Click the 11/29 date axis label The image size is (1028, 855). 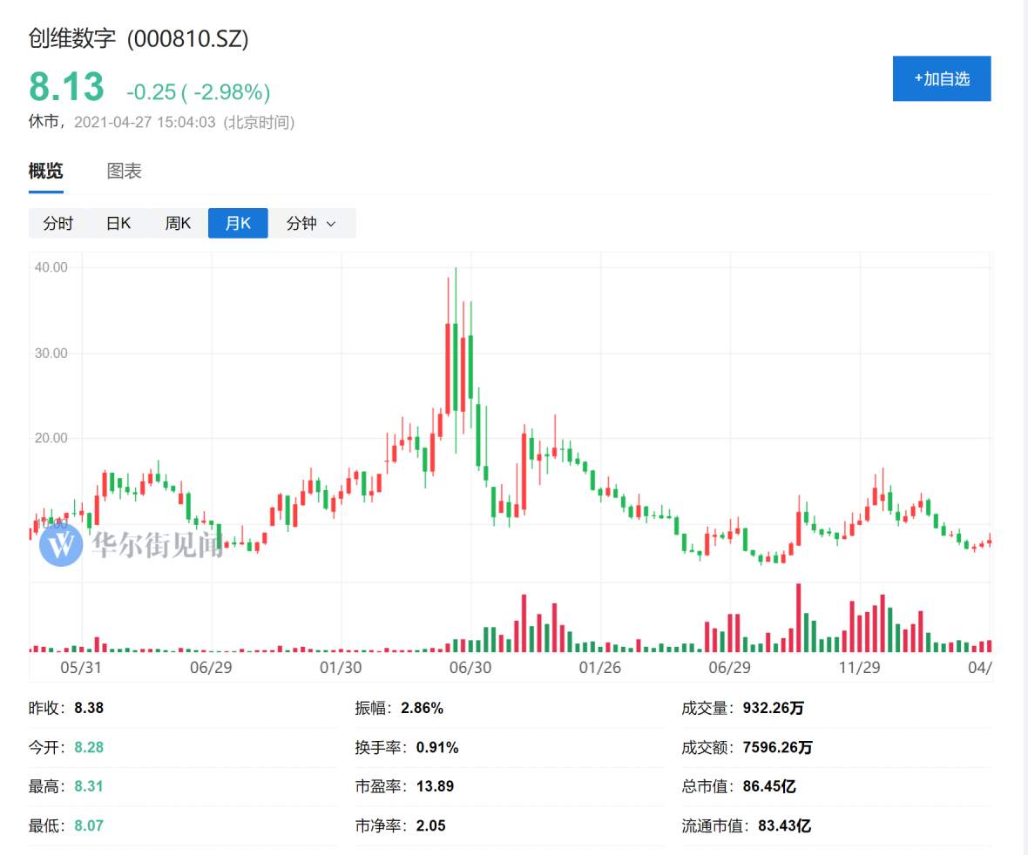tap(860, 668)
